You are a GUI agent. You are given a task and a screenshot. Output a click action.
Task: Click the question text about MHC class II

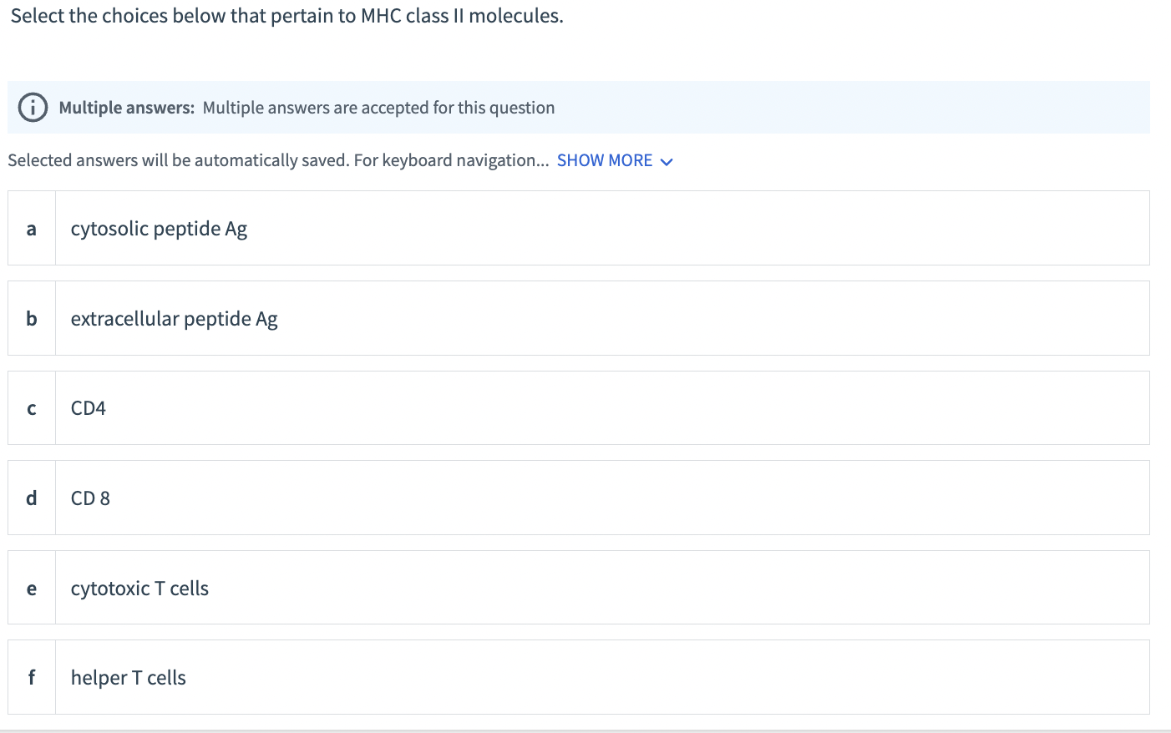tap(288, 15)
